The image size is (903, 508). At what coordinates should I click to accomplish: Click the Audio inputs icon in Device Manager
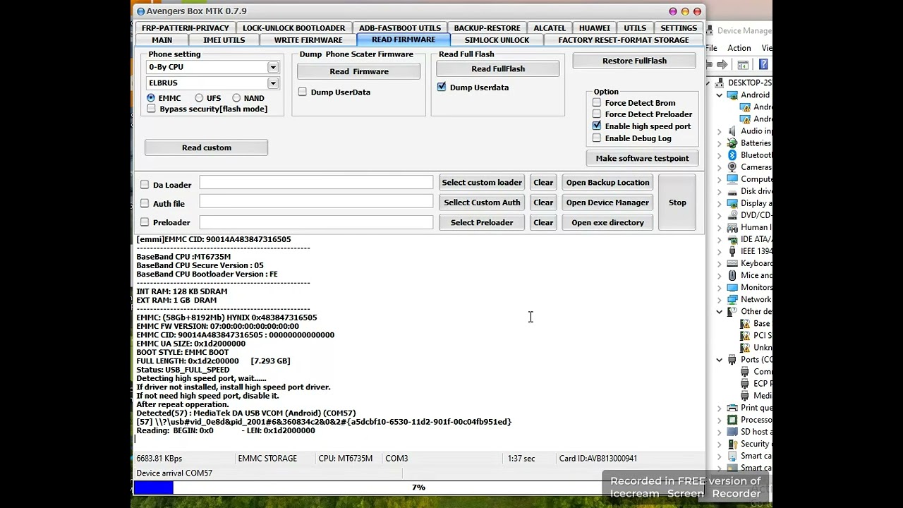point(732,131)
